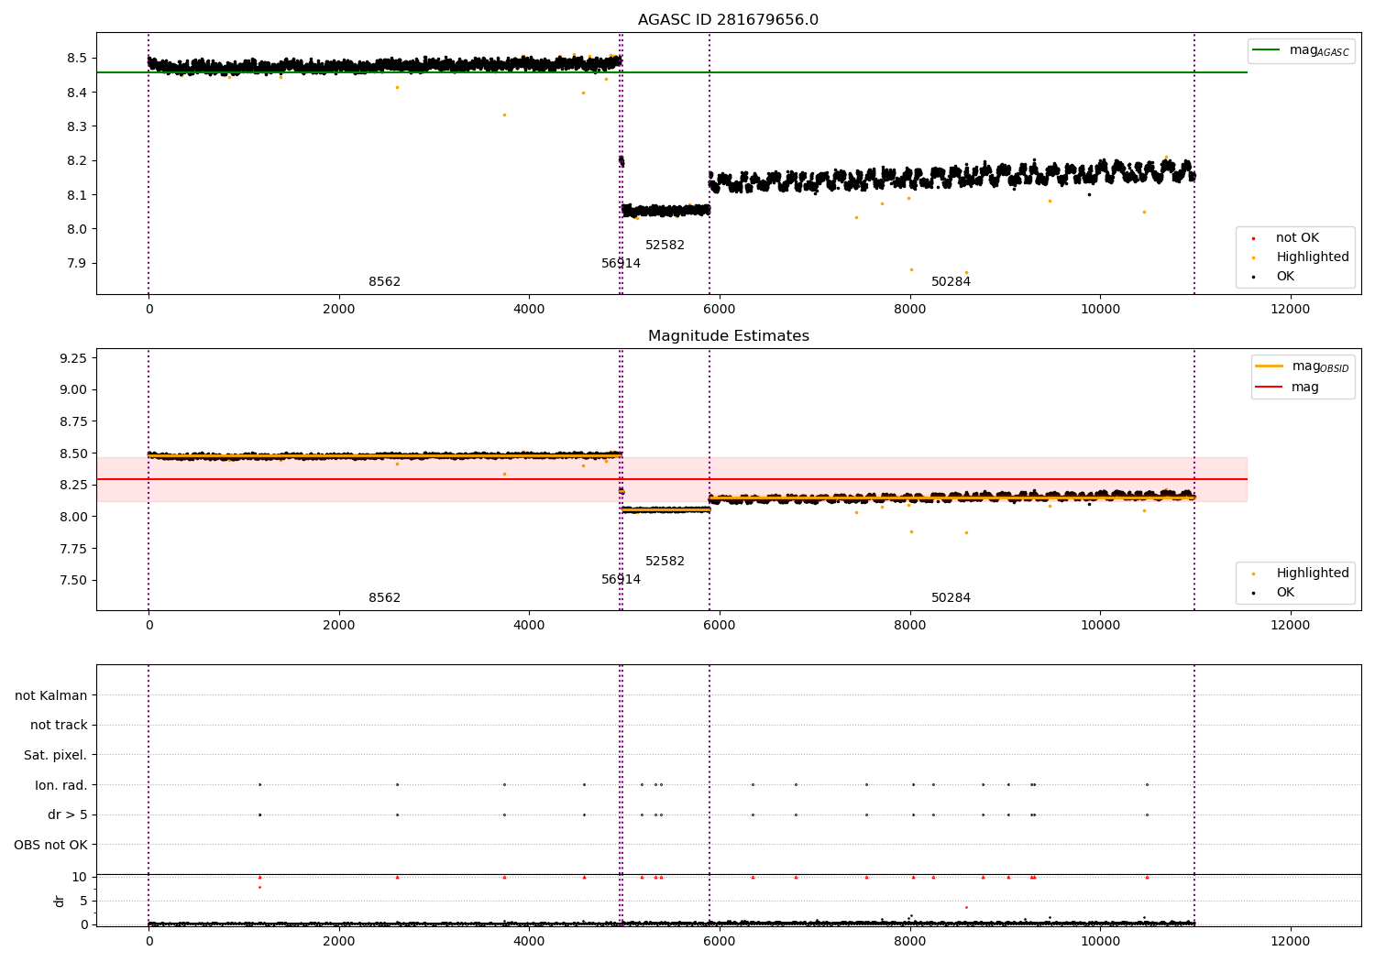The height and width of the screenshot is (962, 1375).
Task: Click obsid label '50284' in the top plot
Action: 951,282
